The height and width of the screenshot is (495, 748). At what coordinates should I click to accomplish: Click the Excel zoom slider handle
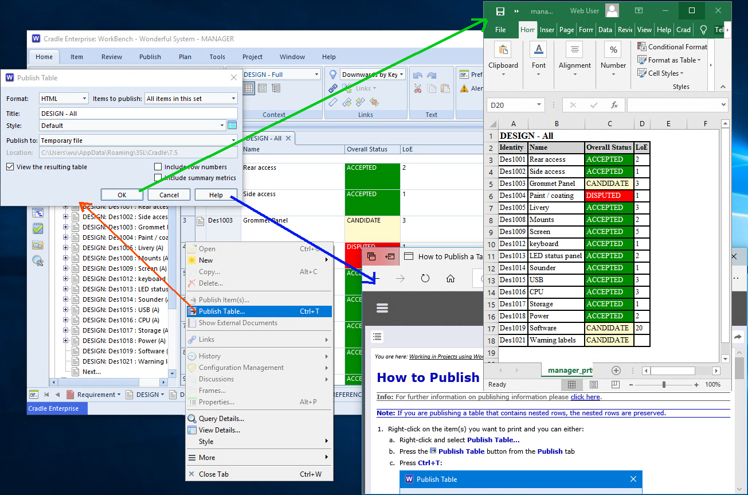[664, 384]
